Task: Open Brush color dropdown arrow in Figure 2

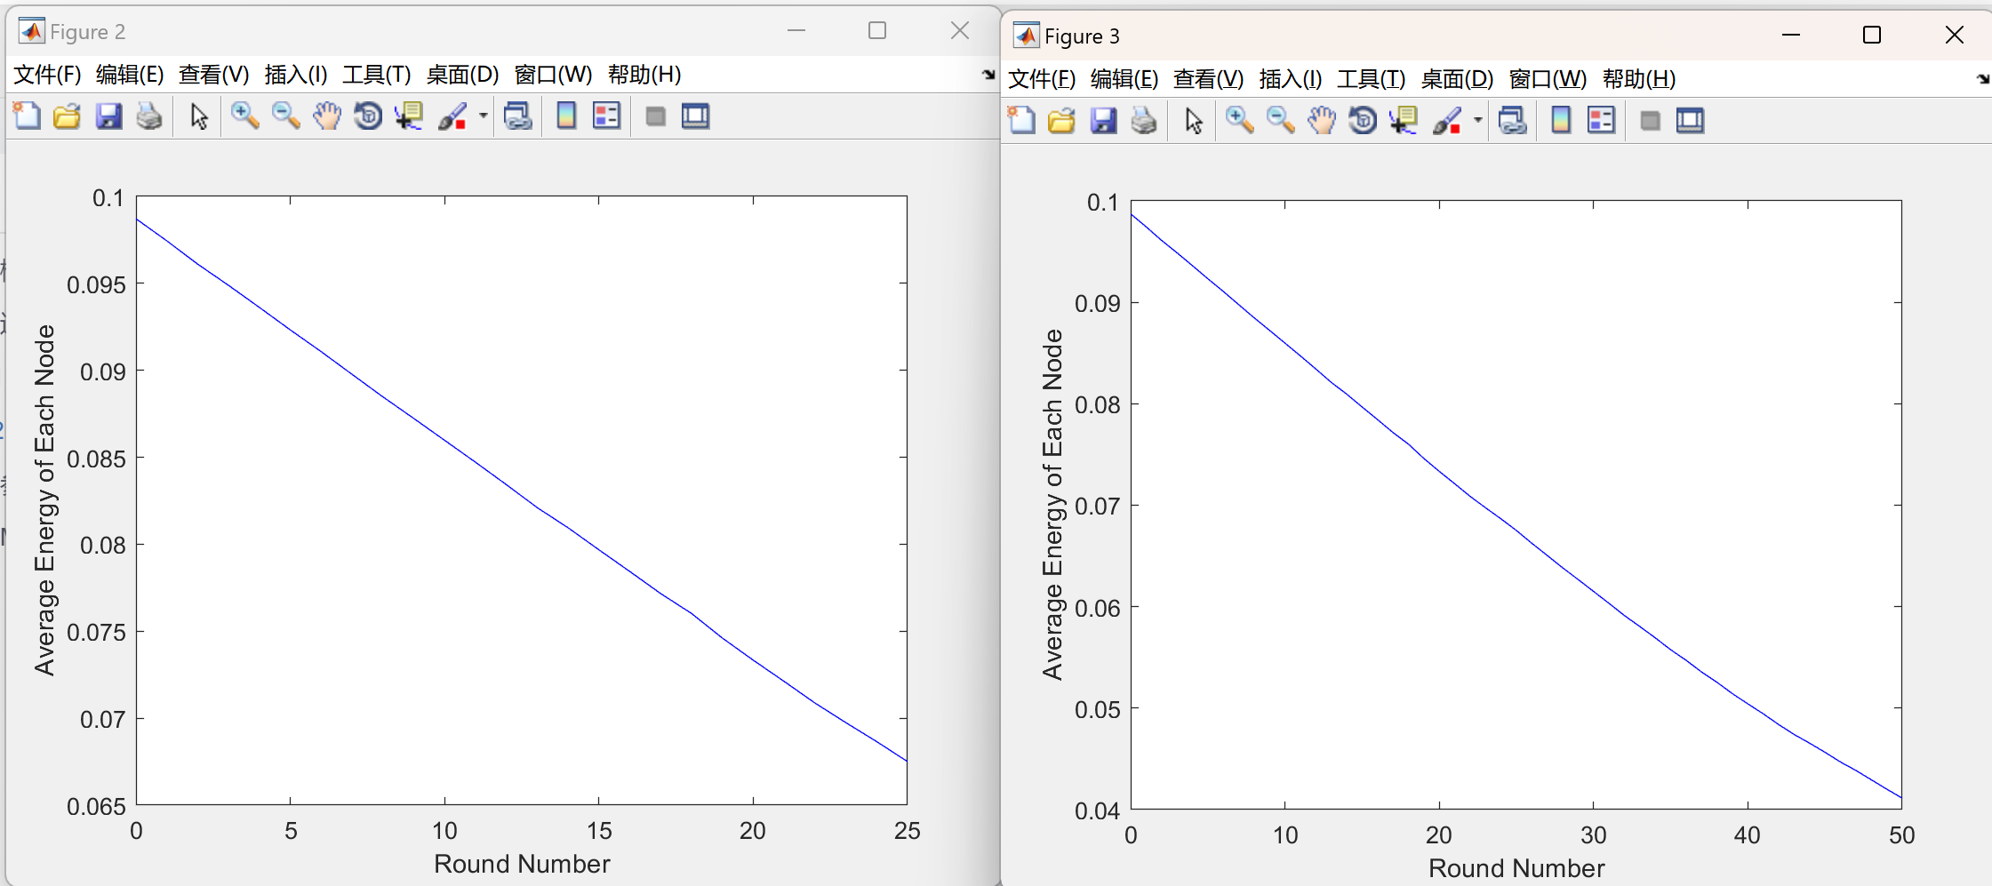Action: pyautogui.click(x=484, y=116)
